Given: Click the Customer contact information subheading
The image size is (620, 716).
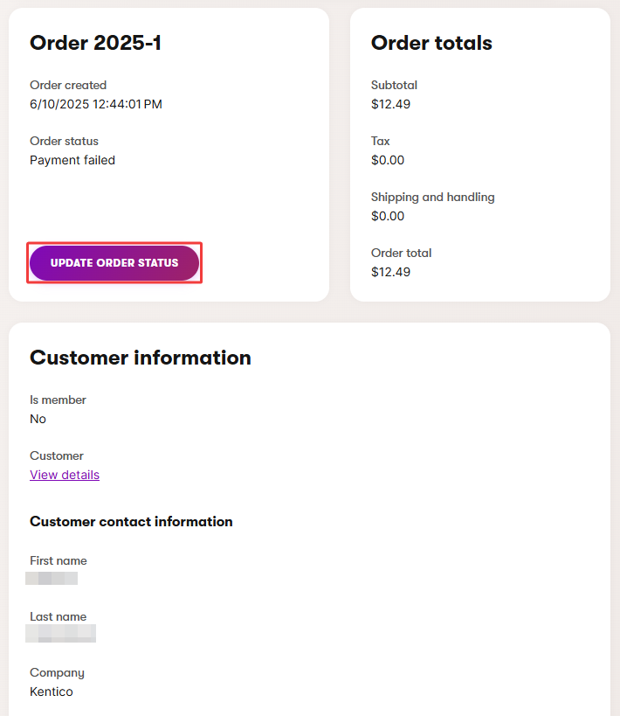Looking at the screenshot, I should [x=131, y=521].
